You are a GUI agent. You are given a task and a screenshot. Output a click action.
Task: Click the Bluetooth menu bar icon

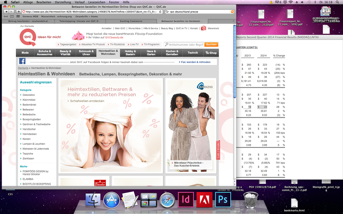315,2
